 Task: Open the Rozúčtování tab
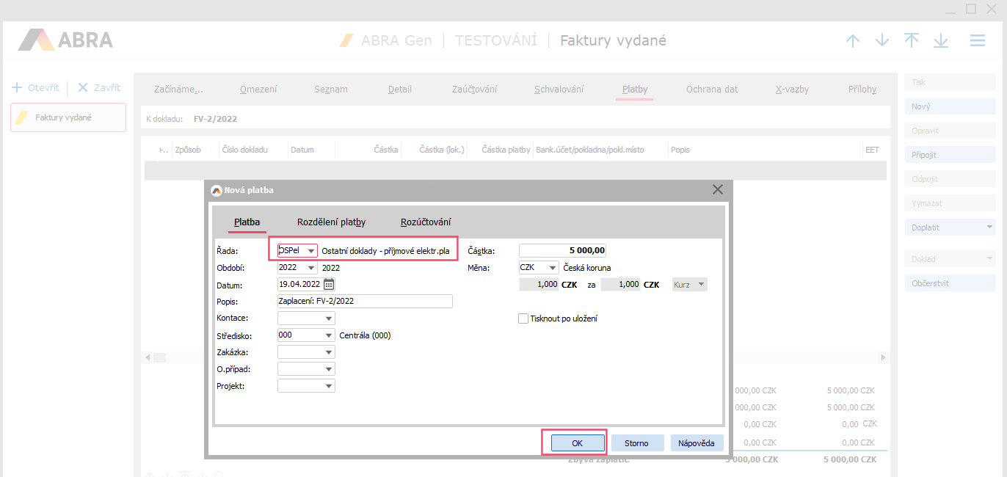click(x=426, y=222)
